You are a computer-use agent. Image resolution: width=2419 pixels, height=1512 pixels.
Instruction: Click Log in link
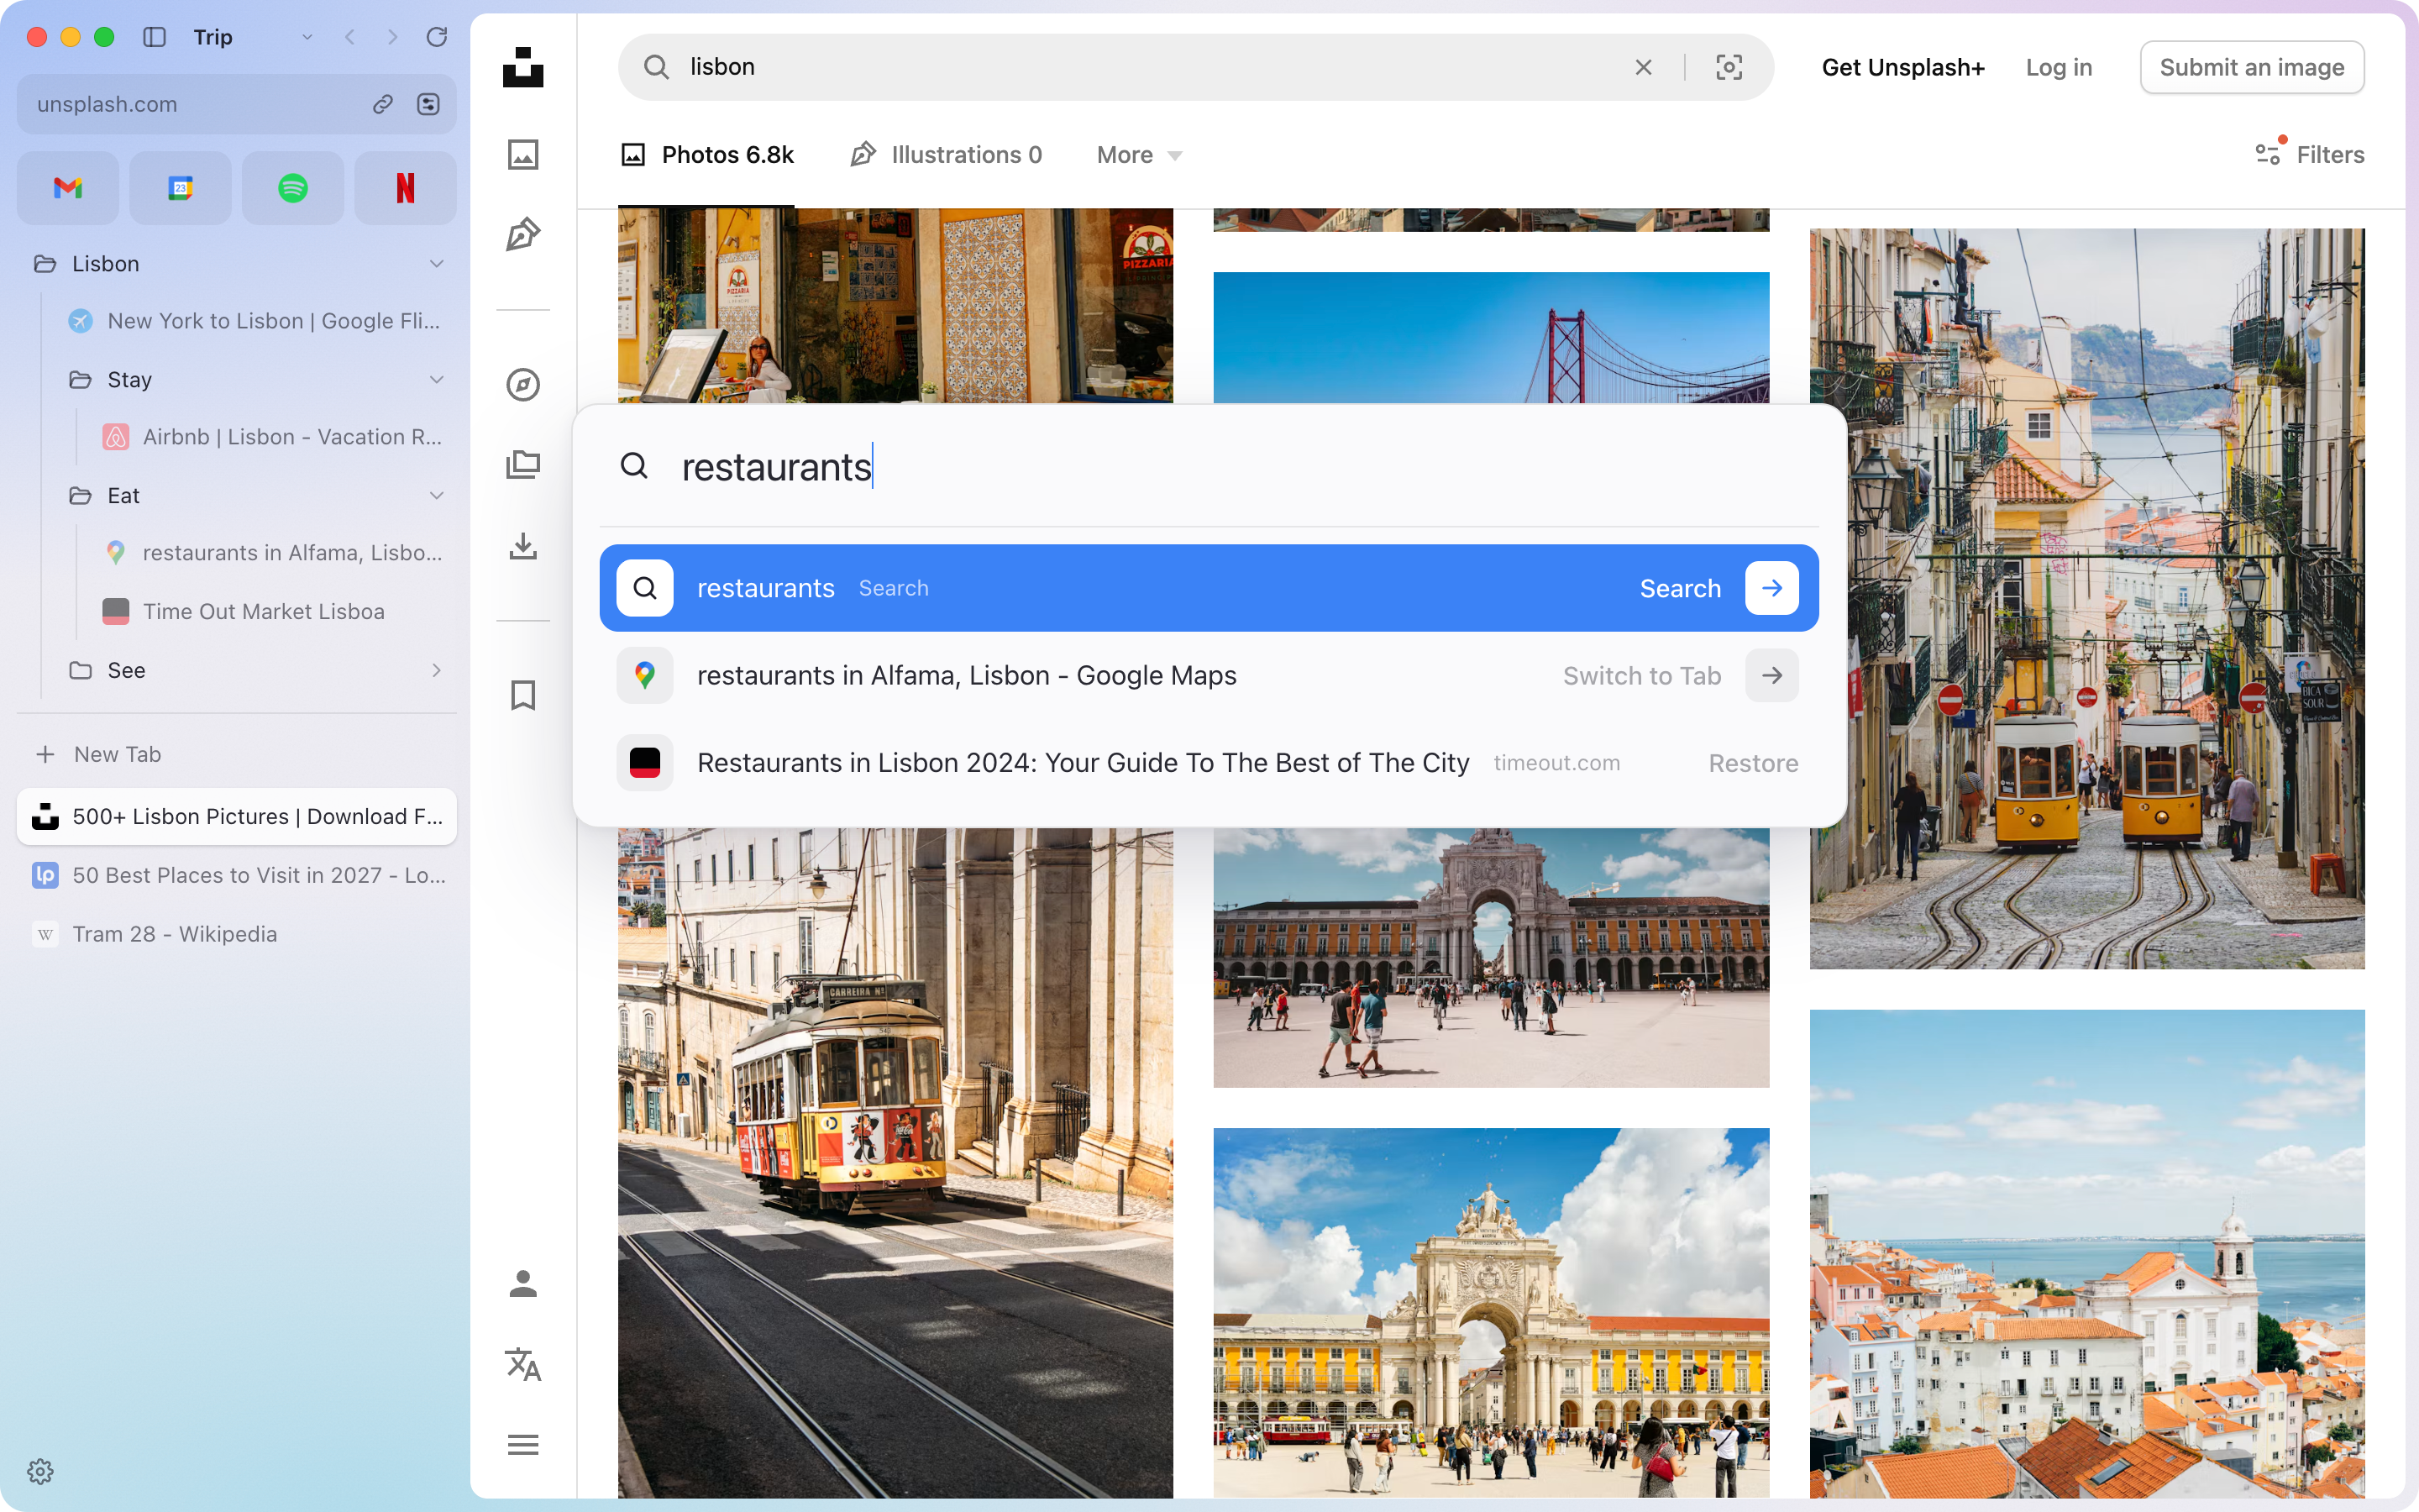point(2058,67)
